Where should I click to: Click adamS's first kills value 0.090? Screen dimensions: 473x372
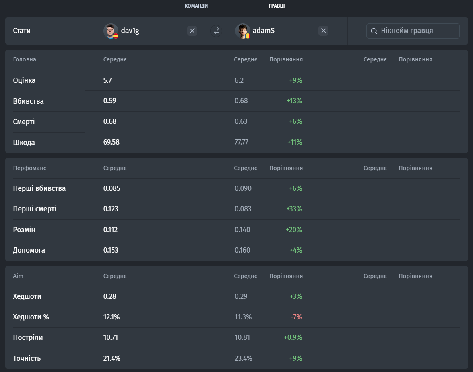pyautogui.click(x=243, y=188)
